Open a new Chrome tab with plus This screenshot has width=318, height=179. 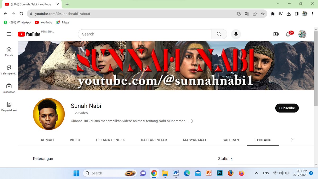tap(67, 4)
